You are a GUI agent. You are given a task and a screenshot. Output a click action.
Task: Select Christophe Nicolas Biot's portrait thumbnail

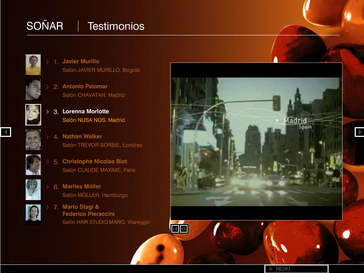(33, 165)
